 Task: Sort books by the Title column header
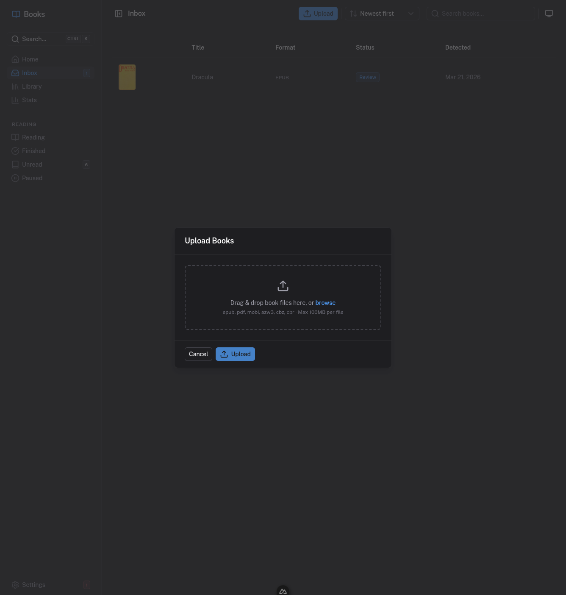point(197,47)
